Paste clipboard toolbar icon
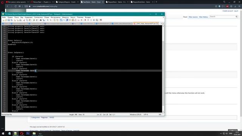The image size is (242, 136). 30,20
